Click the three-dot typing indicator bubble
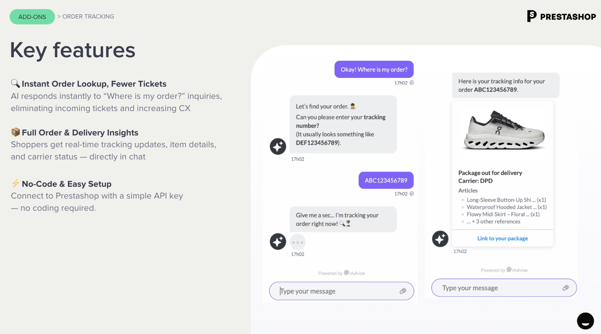601x334 pixels. [298, 242]
